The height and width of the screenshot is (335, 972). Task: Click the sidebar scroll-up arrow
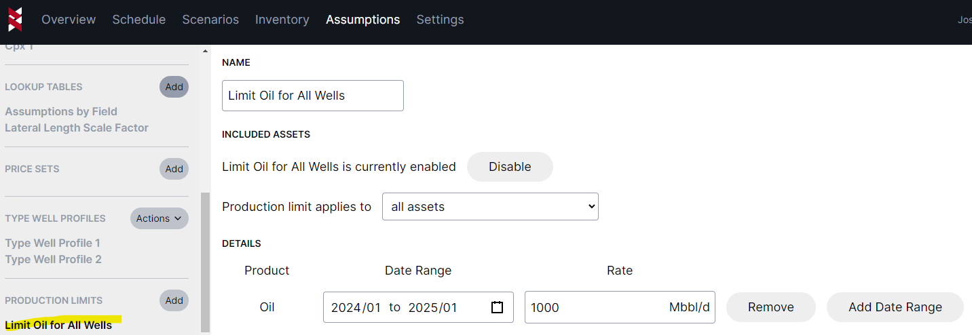206,51
